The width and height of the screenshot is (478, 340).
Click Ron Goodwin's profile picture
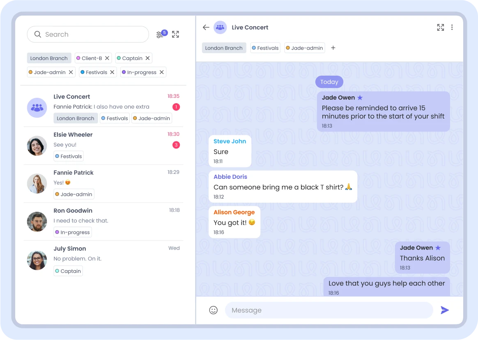coord(37,221)
